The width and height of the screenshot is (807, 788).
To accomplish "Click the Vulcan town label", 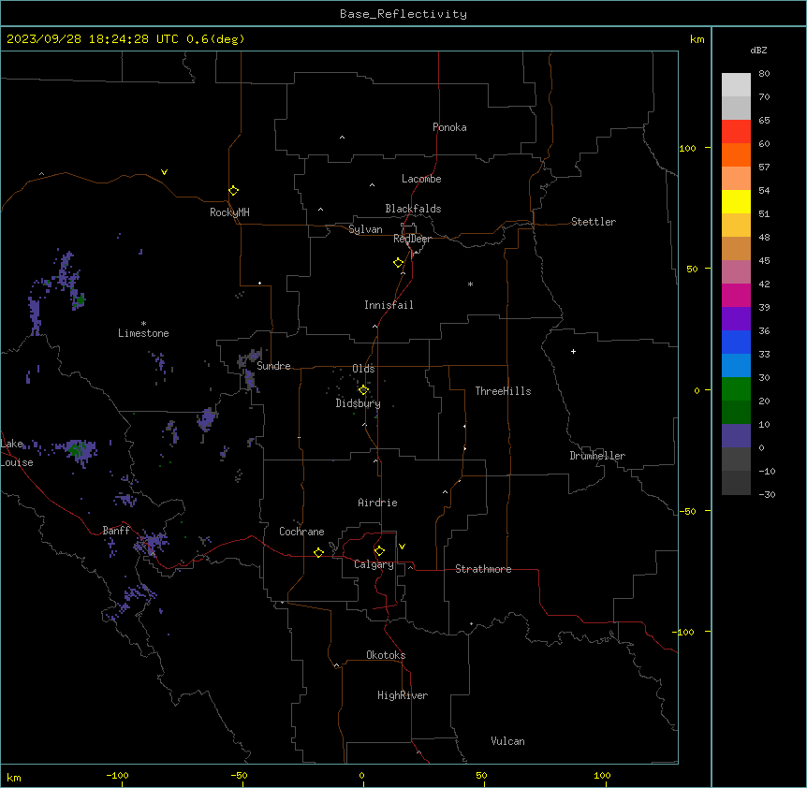I will 507,741.
